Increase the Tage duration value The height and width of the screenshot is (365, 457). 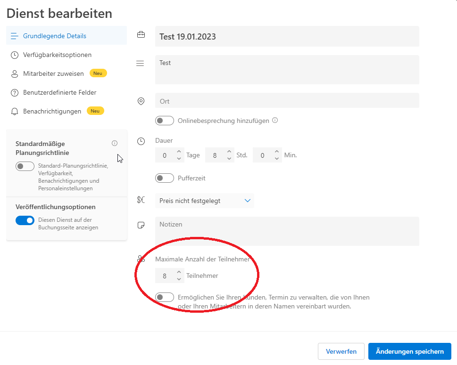[179, 152]
